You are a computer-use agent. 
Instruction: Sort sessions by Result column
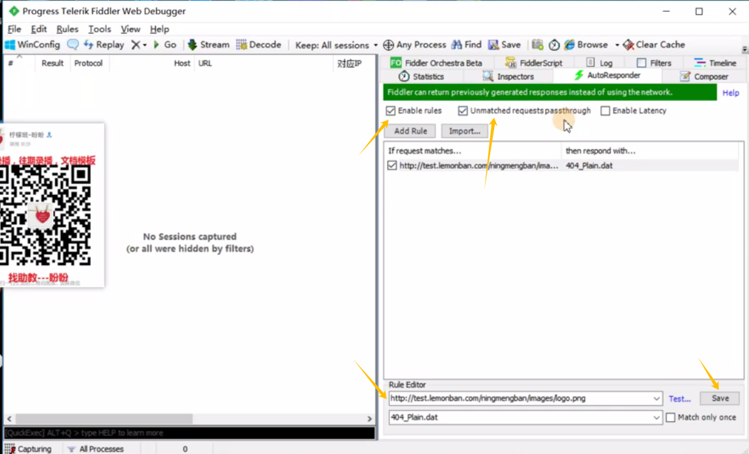point(52,63)
